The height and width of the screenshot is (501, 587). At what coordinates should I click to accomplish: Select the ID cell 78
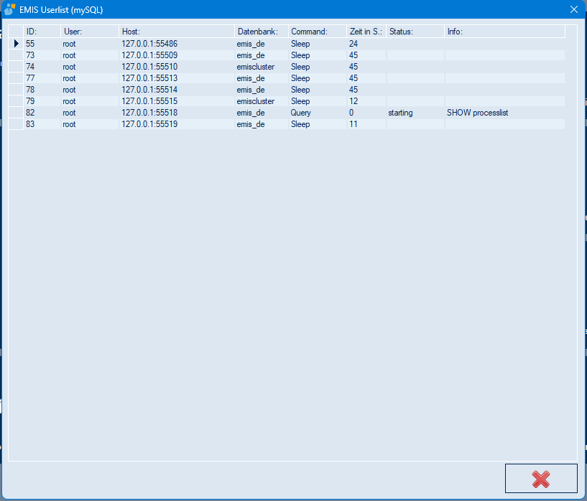[x=42, y=90]
